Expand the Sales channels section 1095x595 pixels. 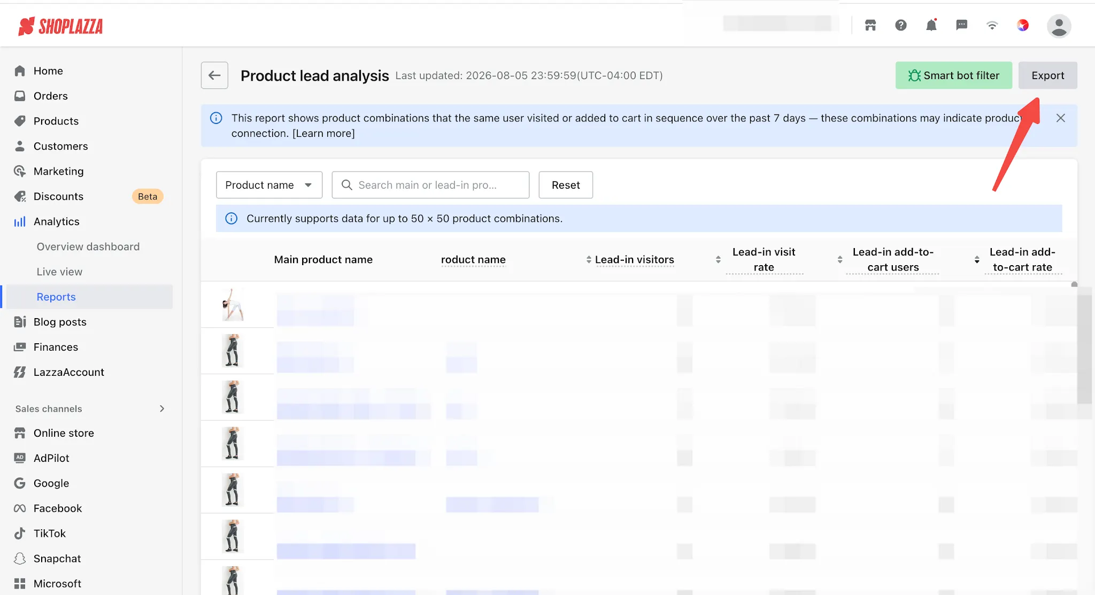pyautogui.click(x=162, y=408)
